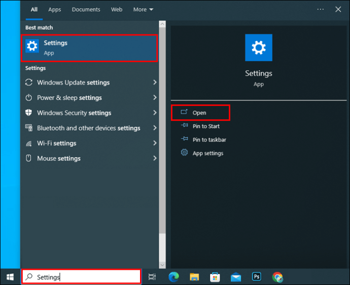Screen dimensions: 350x285
Task: Close the search panel with X
Action: 338,9
